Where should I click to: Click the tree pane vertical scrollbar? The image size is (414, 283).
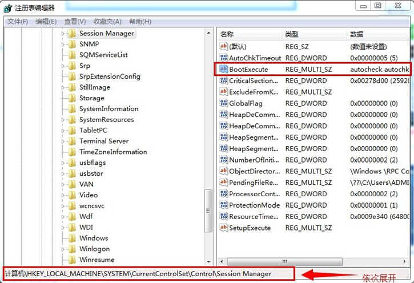tap(208, 143)
